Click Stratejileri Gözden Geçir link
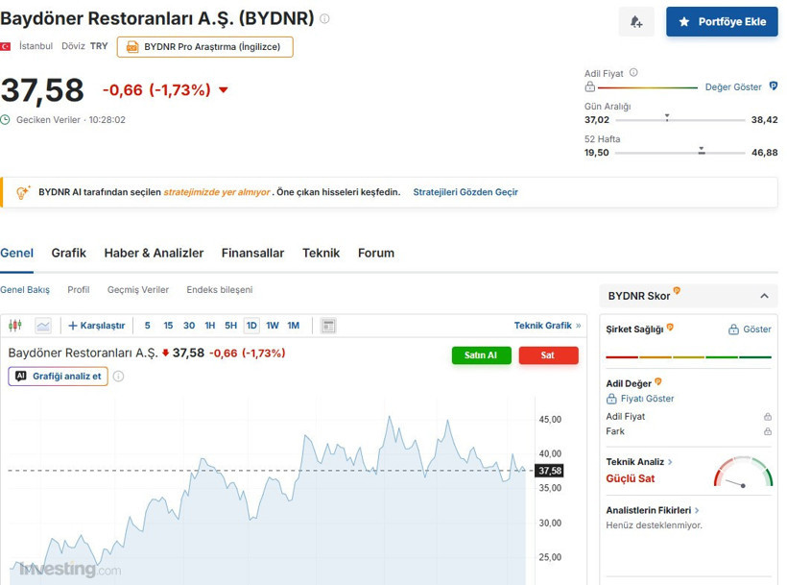 tap(465, 192)
